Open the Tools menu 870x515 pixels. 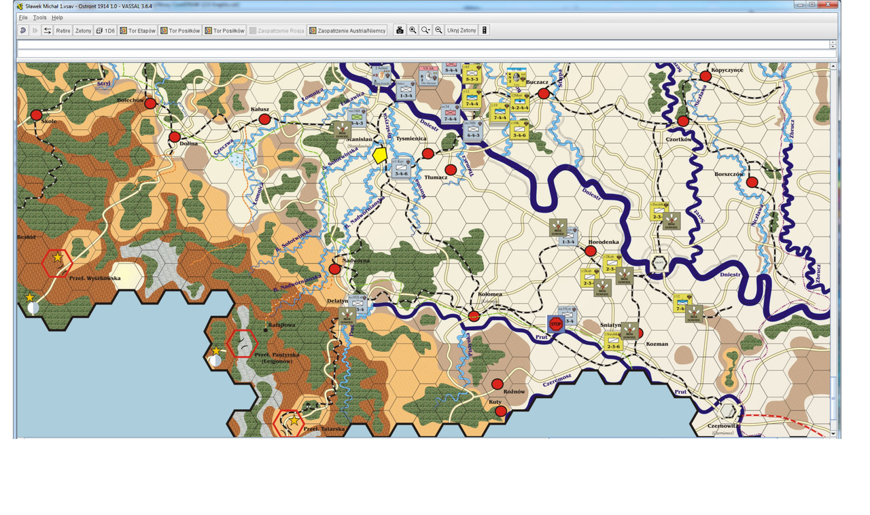coord(40,18)
